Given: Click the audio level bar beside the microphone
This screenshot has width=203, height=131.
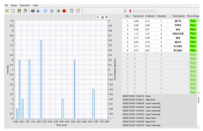Looking at the screenshot, I should [x=144, y=11].
